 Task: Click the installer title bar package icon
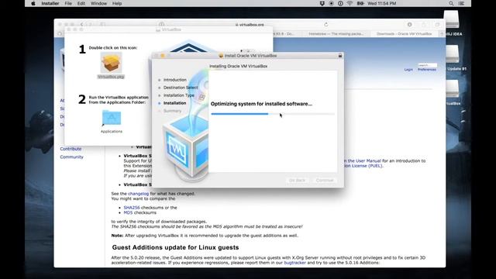pyautogui.click(x=221, y=56)
